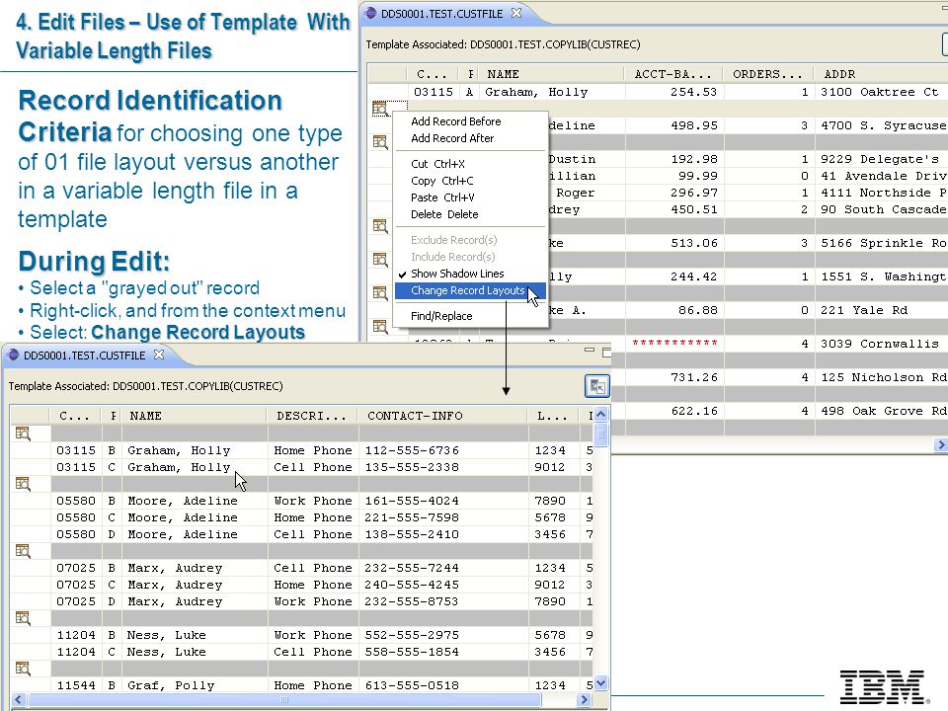Image resolution: width=948 pixels, height=711 pixels.
Task: Select address cell 221 Yale Rd
Action: coord(882,310)
